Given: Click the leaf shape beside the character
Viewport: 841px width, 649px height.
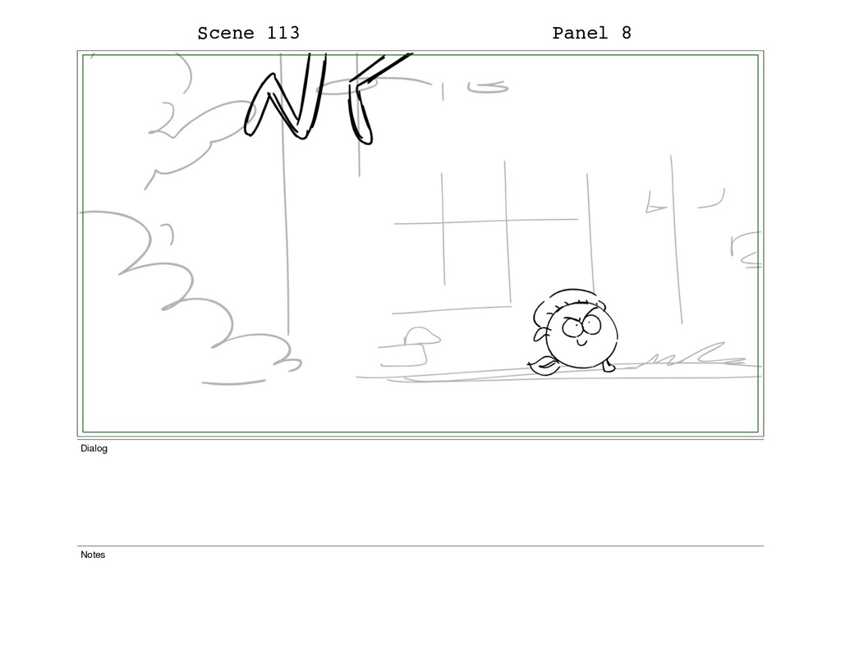Looking at the screenshot, I should (545, 365).
